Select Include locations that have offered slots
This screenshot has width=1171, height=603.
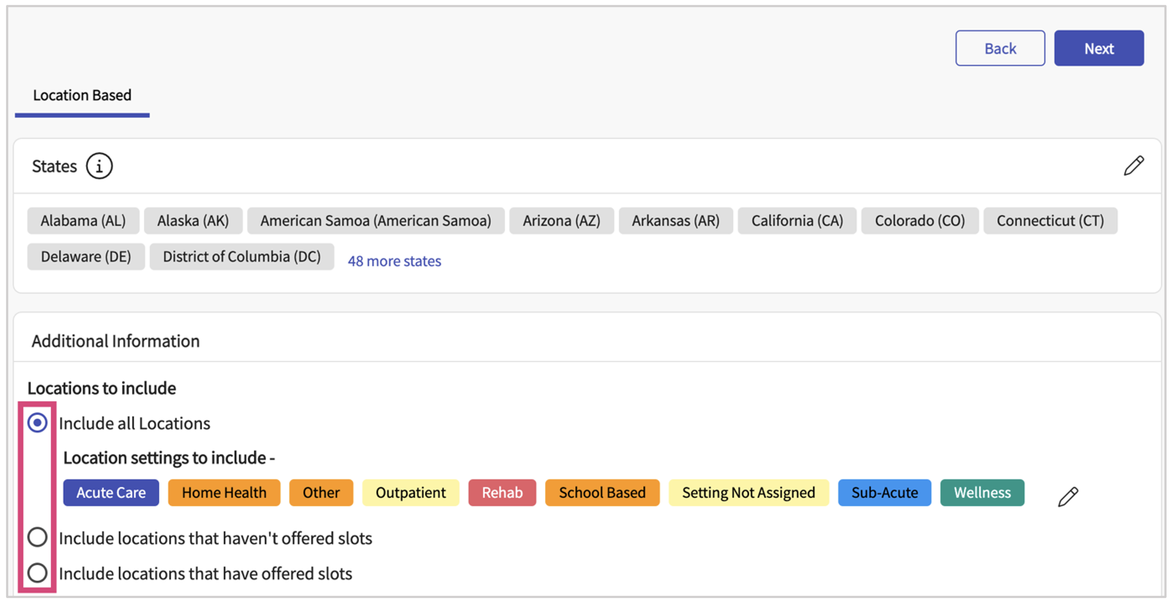pos(37,573)
